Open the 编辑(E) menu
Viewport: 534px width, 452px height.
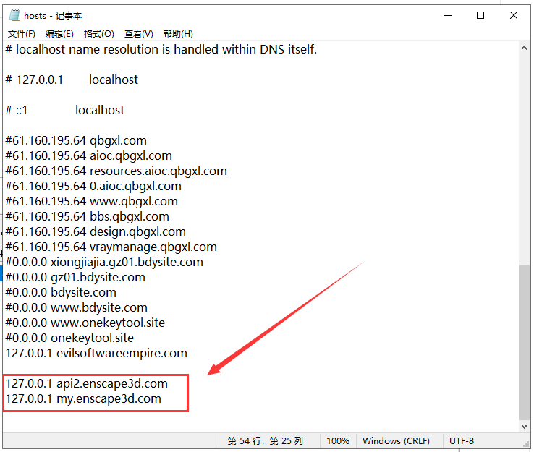(59, 34)
